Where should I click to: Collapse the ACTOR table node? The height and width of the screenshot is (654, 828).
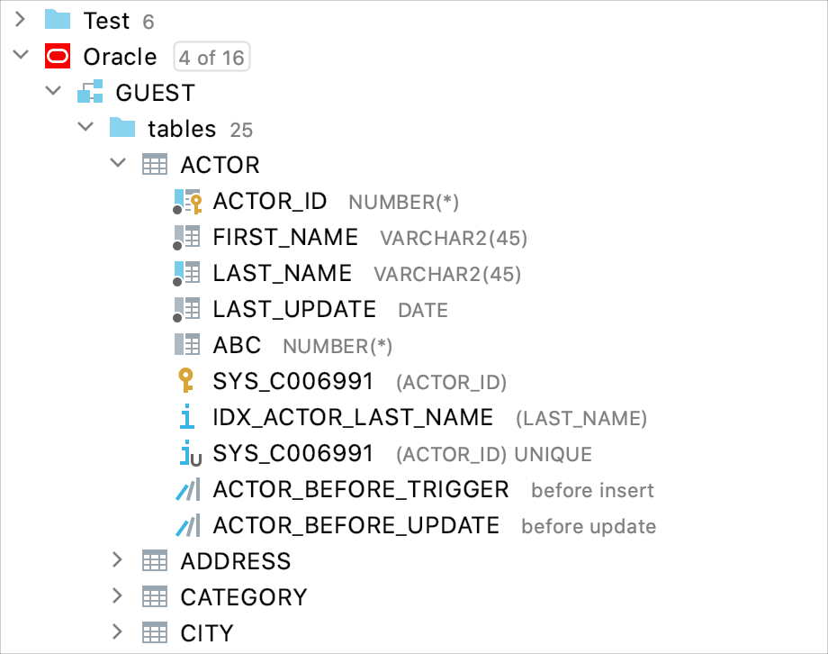[117, 164]
